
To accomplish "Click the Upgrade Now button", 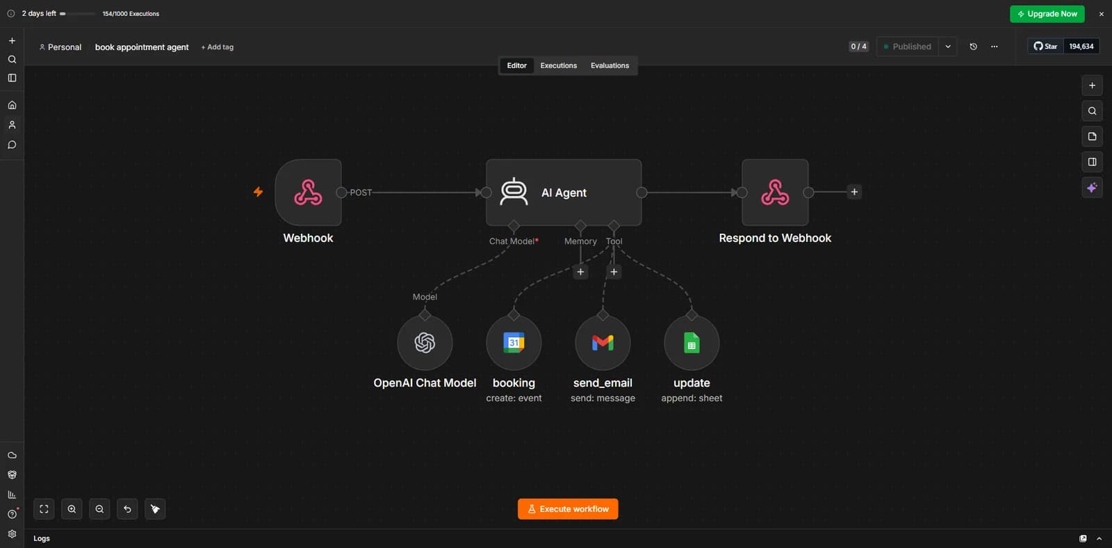I will (1047, 14).
